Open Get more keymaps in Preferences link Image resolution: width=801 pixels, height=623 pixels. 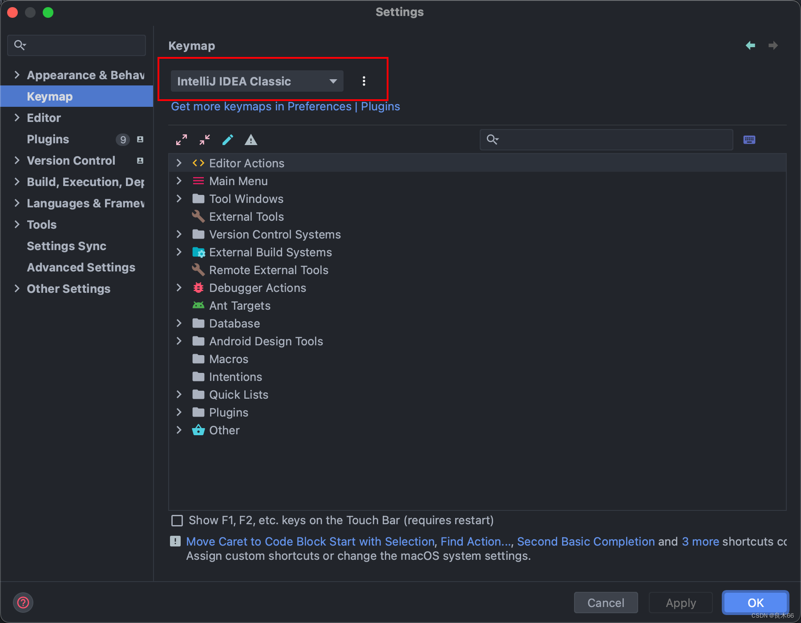(x=286, y=106)
